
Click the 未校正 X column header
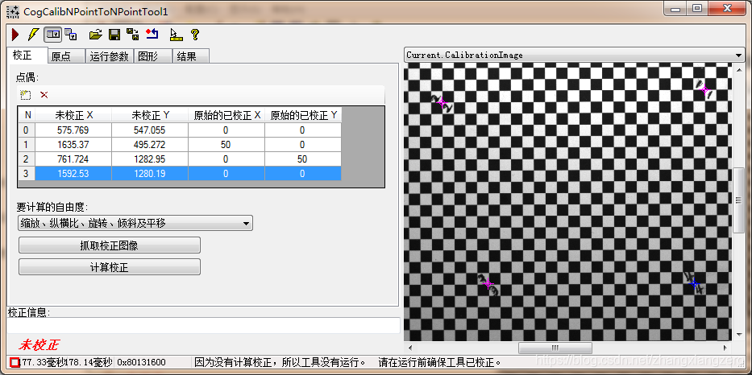[x=73, y=115]
